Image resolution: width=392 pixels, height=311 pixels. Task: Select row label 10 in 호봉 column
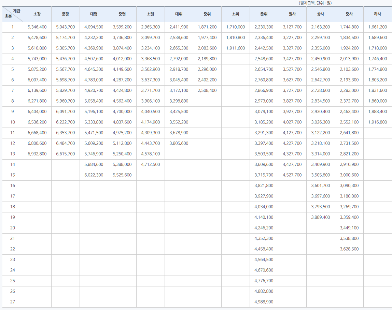tap(13, 122)
